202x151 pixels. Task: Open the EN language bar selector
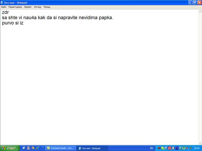click(x=151, y=148)
